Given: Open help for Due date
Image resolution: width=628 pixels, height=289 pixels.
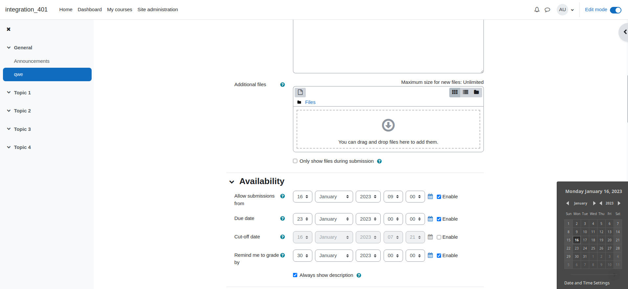Looking at the screenshot, I should 282,218.
